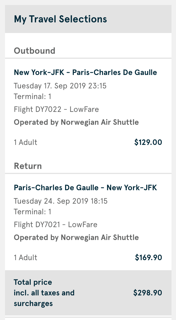Click Terminal: 1 under the return flight

[32, 212]
